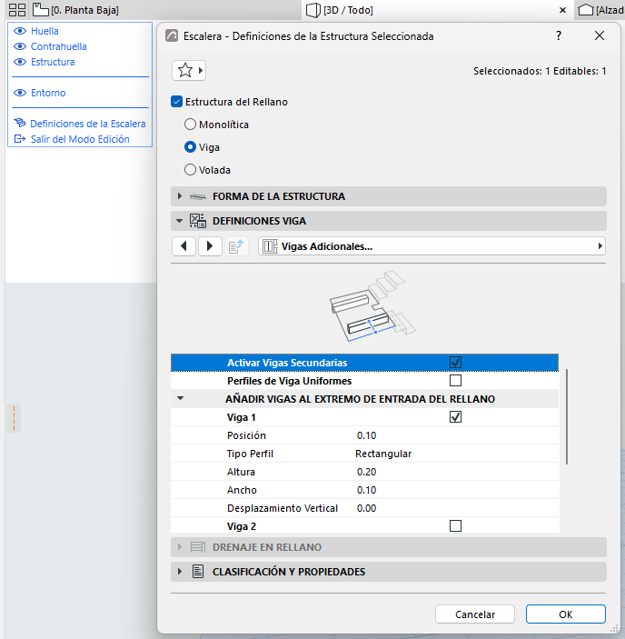Expand CLASIFICACIÓN Y PROPIEDADES panel
Image resolution: width=625 pixels, height=639 pixels.
180,572
